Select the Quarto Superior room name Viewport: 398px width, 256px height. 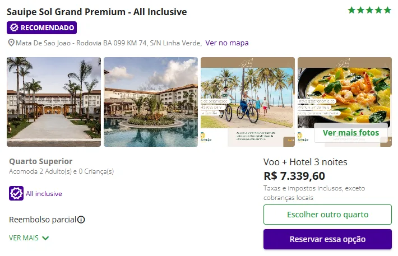click(x=41, y=161)
